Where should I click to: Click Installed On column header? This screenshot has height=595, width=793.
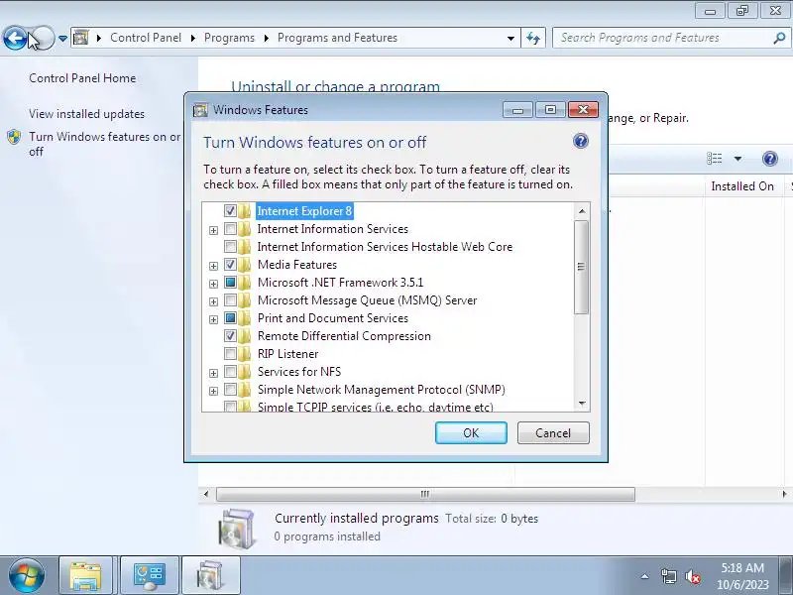click(742, 186)
